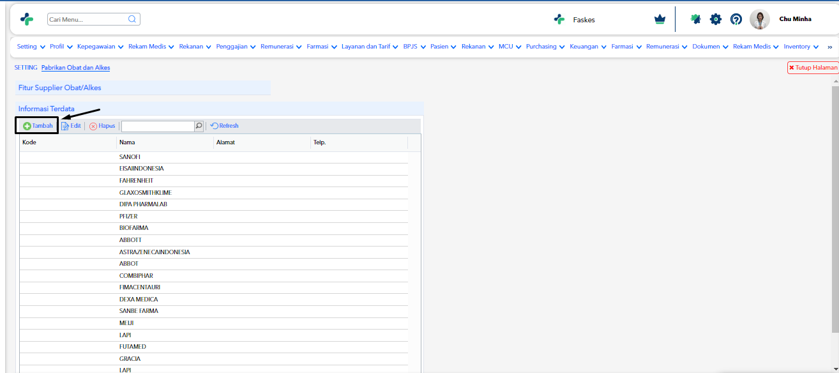Select the COMBIPHAR row

point(214,276)
